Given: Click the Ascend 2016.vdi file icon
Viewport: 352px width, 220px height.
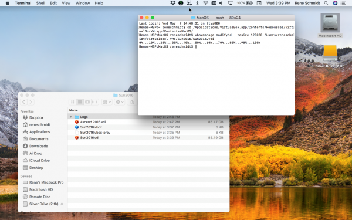Looking at the screenshot, I should [76, 122].
